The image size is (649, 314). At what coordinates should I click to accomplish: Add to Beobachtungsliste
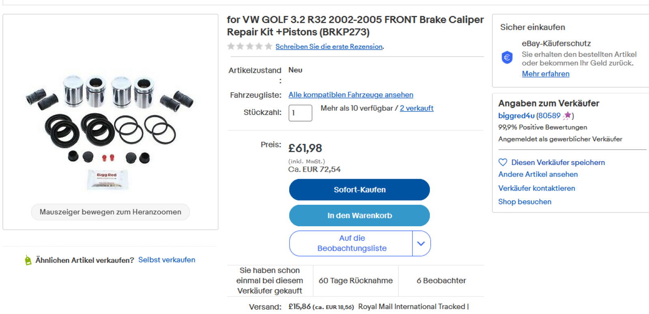(351, 243)
